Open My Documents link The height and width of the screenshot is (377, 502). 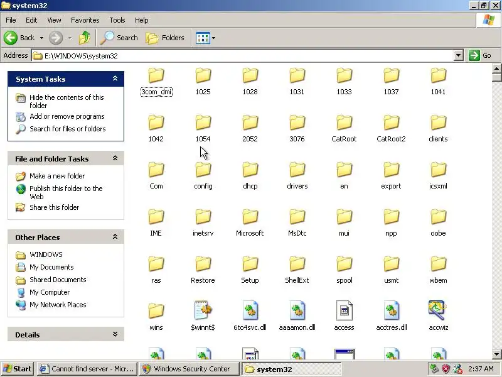51,267
